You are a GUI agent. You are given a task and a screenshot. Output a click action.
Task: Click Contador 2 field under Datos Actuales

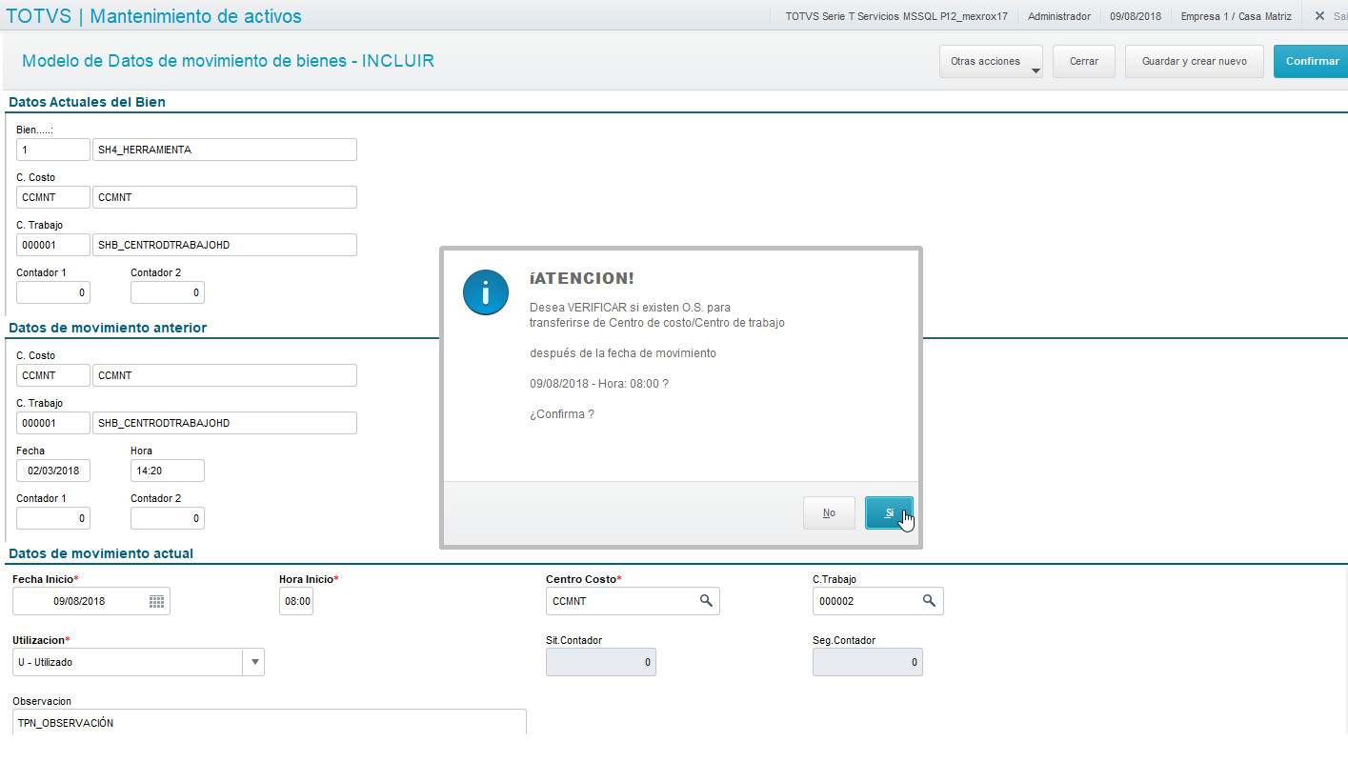[x=168, y=292]
